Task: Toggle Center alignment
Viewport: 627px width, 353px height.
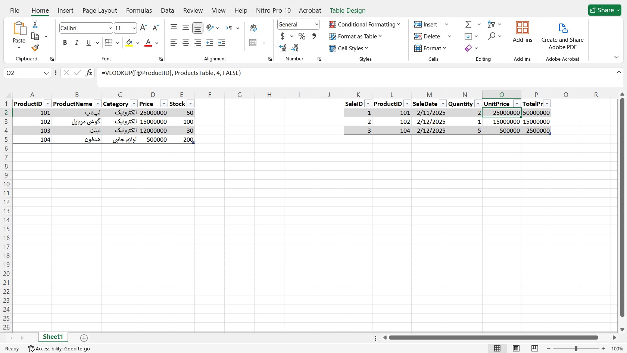Action: [x=186, y=42]
